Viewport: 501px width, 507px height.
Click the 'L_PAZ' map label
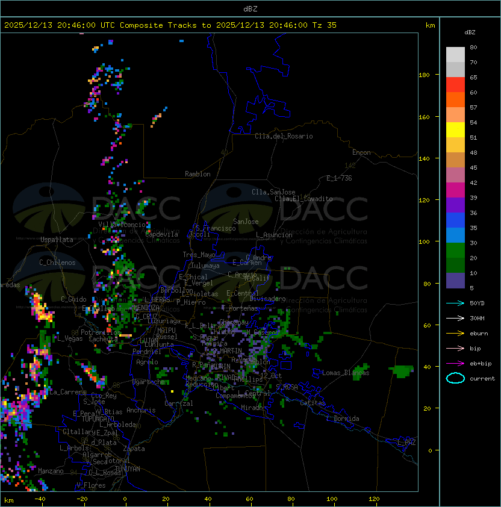[x=406, y=443]
